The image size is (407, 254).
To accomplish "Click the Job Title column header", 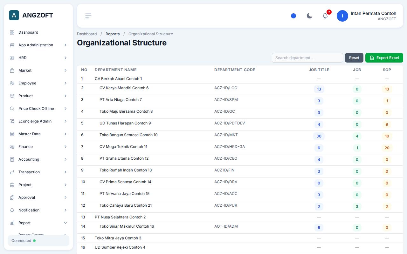I will [x=319, y=70].
